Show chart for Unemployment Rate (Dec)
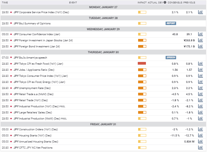The width and height of the screenshot is (207, 153). [x=200, y=88]
